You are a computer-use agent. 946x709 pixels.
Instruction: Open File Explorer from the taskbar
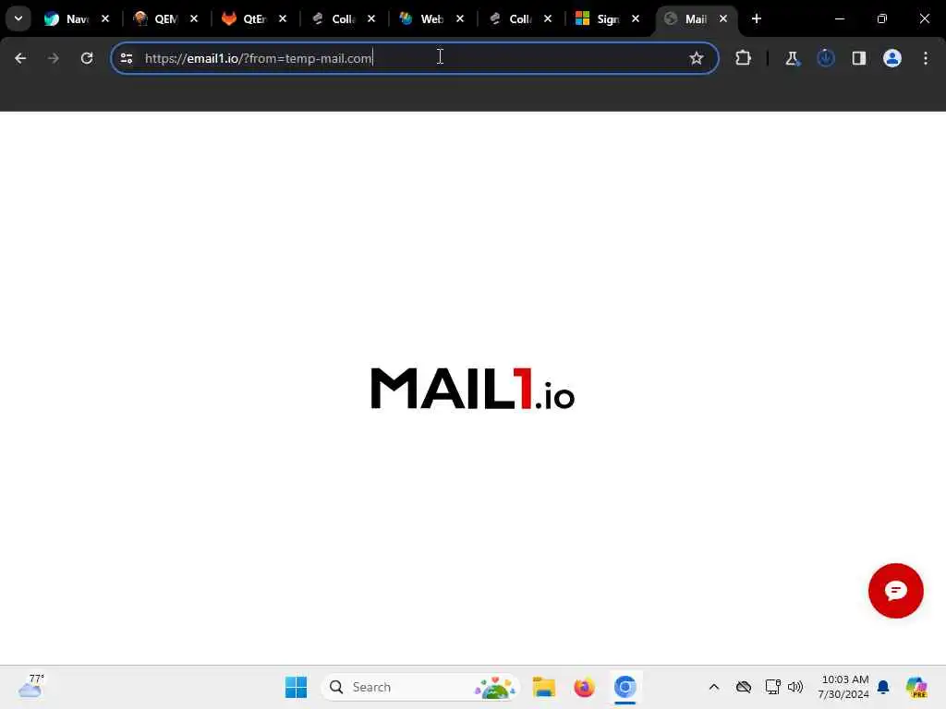pyautogui.click(x=543, y=687)
